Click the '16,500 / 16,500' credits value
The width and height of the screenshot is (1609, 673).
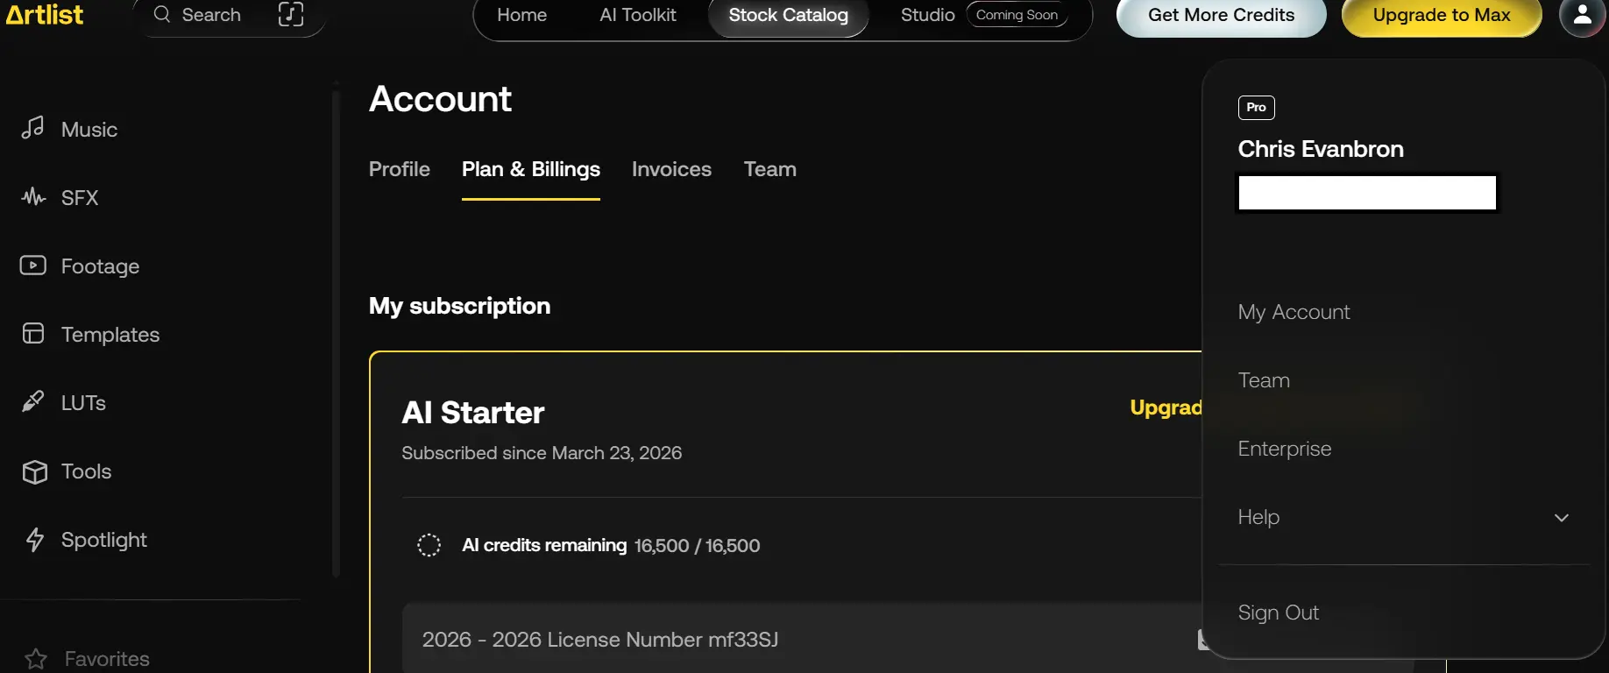697,546
